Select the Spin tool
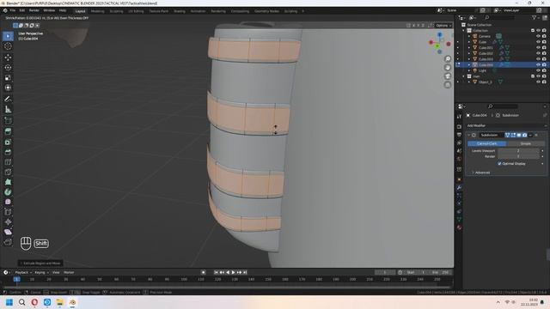 tap(8, 192)
